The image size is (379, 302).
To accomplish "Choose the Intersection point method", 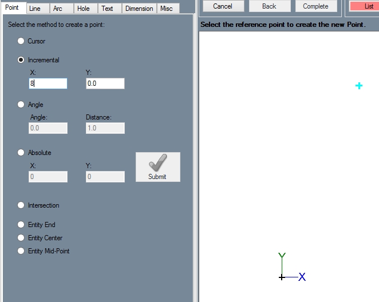I will coord(21,205).
